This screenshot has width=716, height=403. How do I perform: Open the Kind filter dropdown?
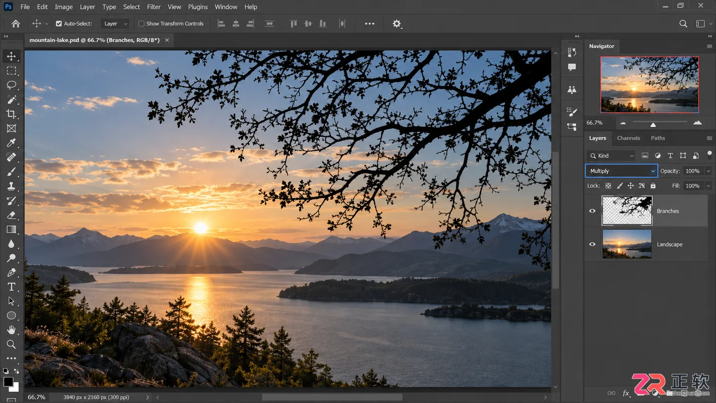(612, 156)
